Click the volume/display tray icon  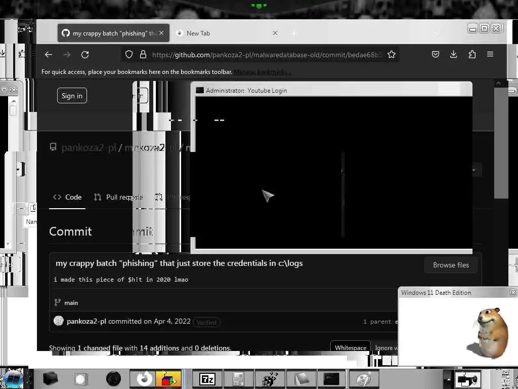(468, 379)
